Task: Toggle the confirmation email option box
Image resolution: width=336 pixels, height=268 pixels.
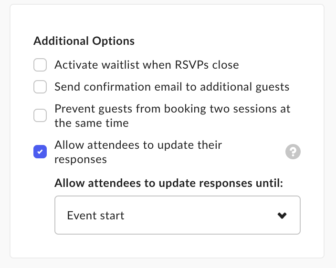Action: click(40, 87)
